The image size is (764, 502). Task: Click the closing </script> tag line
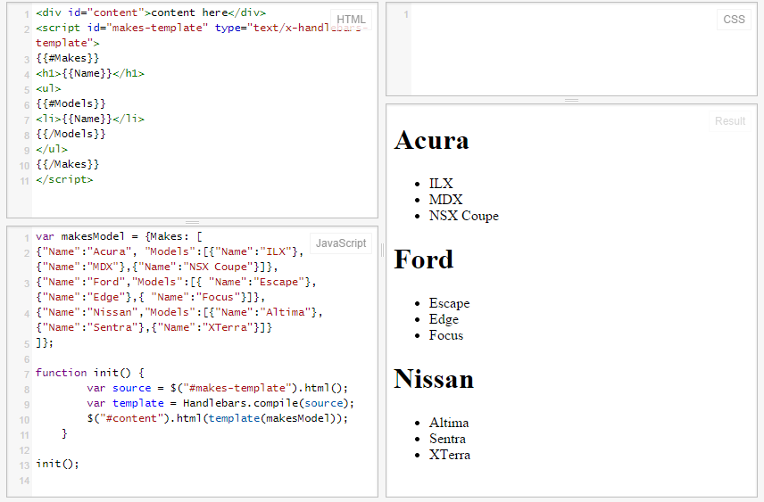point(64,179)
